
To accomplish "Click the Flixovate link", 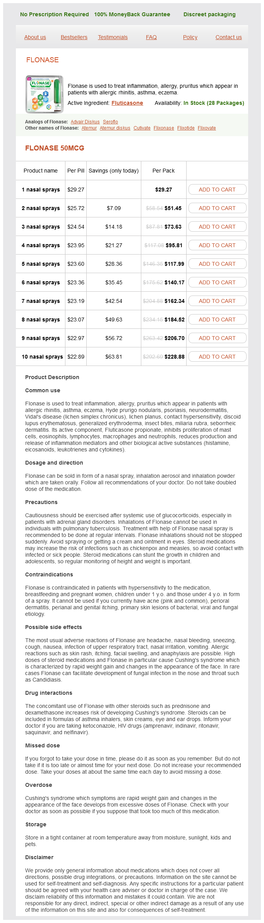I will click(207, 128).
